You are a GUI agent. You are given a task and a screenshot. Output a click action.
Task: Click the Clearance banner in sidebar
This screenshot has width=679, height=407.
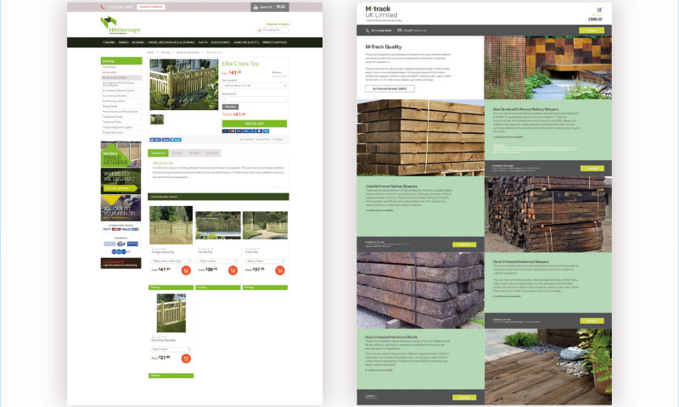coord(121,263)
